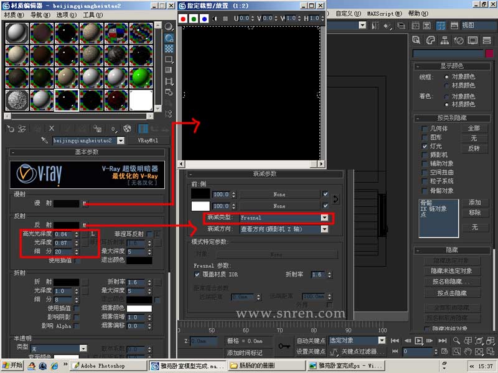Open the Create tab in command panel
Screen dimensions: 498x373
(x=416, y=40)
